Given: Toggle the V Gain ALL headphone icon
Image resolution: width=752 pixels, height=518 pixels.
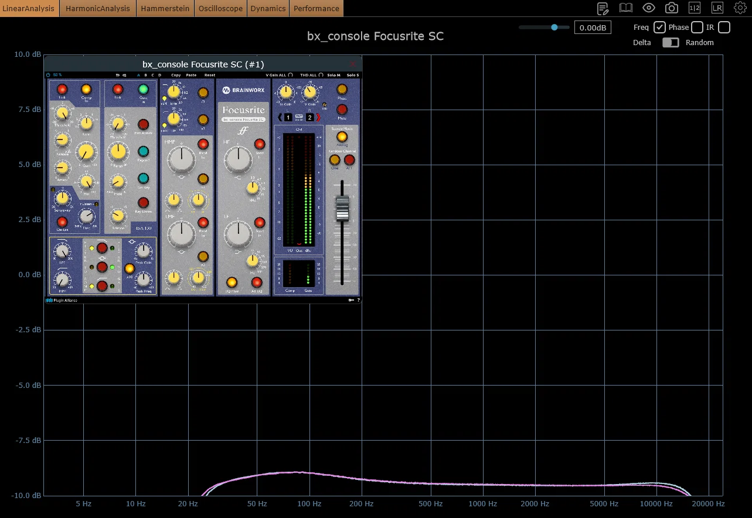Looking at the screenshot, I should (x=291, y=75).
